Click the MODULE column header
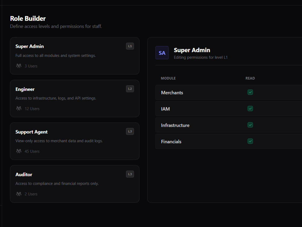302x227 pixels. 168,78
